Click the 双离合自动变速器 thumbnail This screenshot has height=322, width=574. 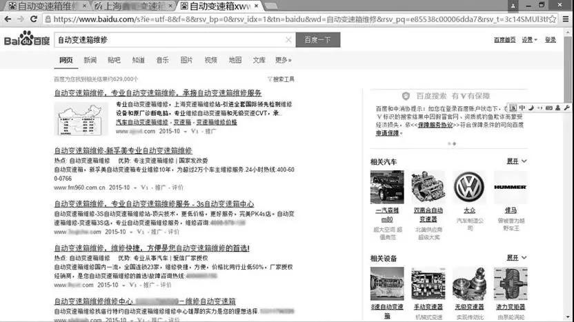tap(428, 187)
